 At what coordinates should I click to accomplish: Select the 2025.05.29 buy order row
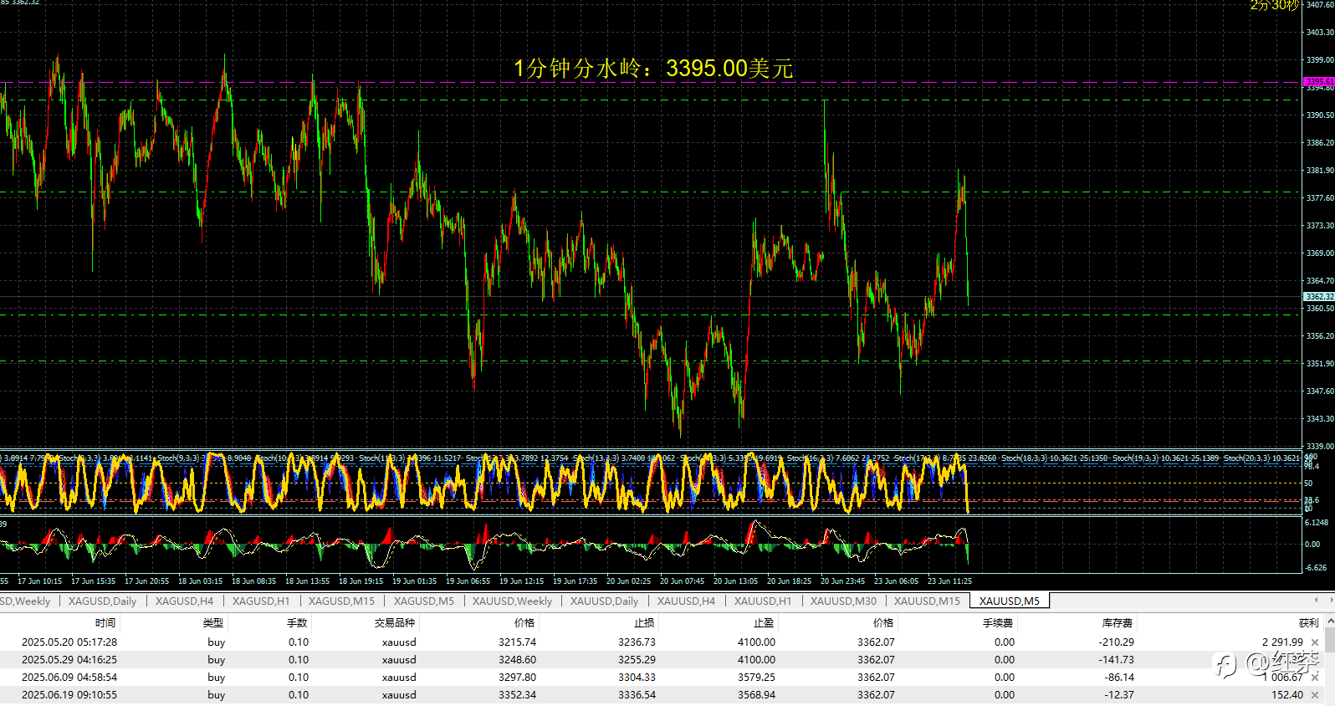point(661,660)
